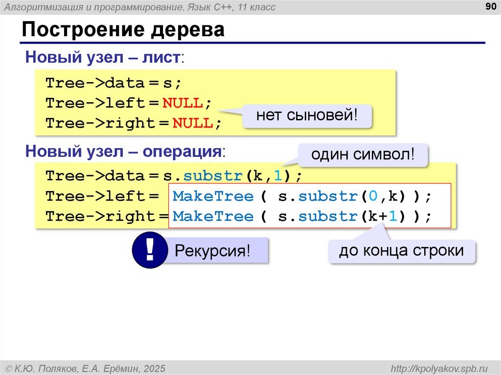Click the "один символ!" callout bubble
This screenshot has width=501, height=375.
click(363, 155)
